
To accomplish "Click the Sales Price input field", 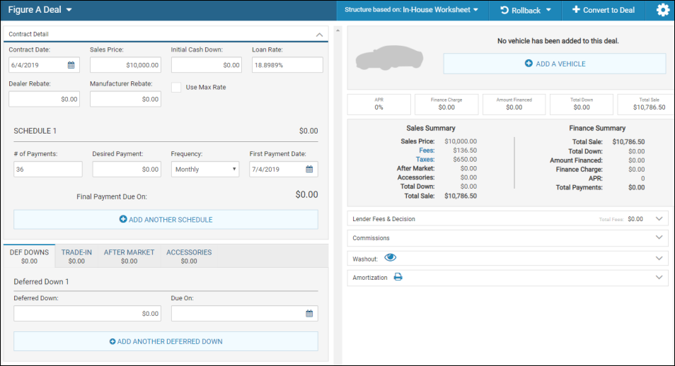I will pyautogui.click(x=125, y=65).
